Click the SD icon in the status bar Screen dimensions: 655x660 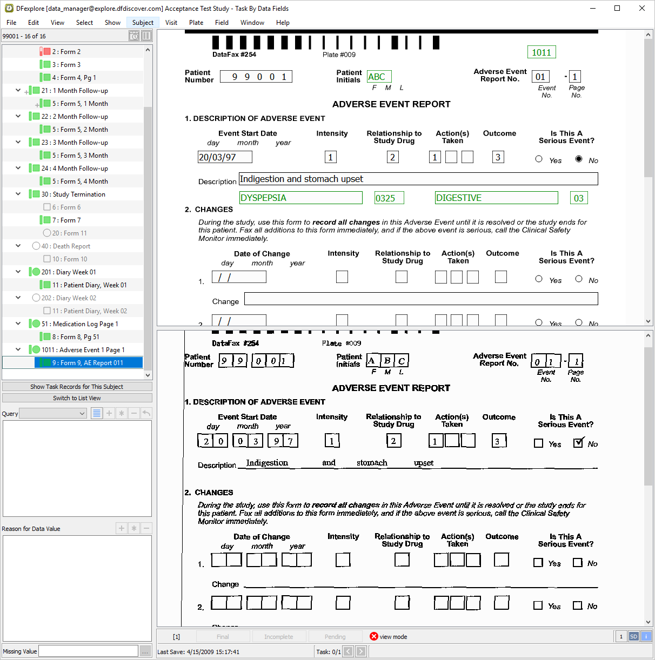[634, 636]
